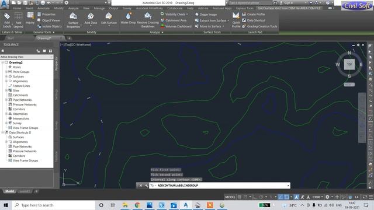
Task: Expand the Extract from Surface dropdown
Action: 228,20
